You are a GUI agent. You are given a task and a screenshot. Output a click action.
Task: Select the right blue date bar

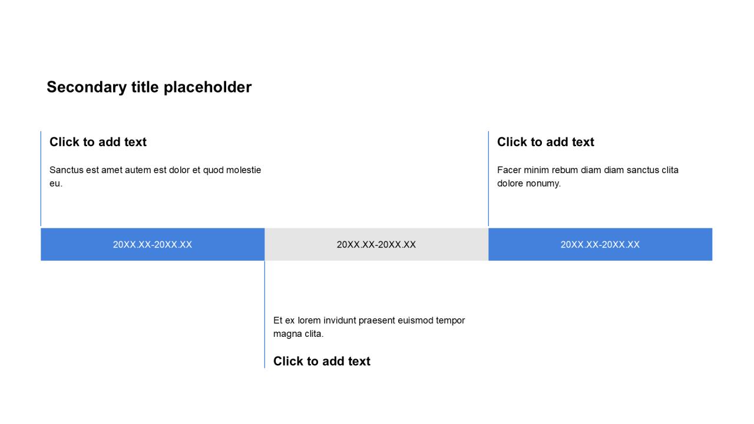pyautogui.click(x=600, y=244)
